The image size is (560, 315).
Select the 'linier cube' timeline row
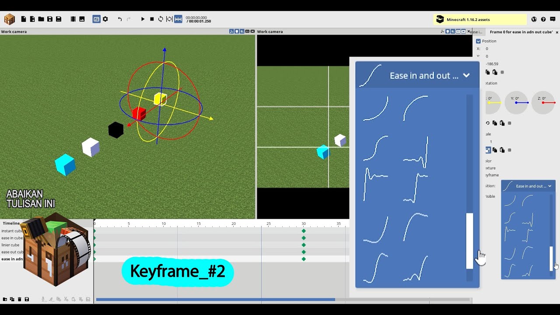[10, 245]
